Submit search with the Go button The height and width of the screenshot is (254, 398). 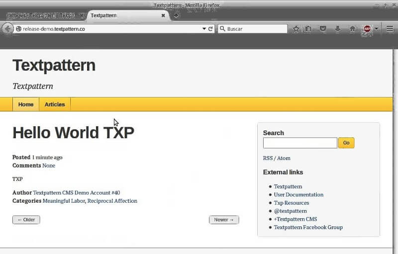tap(346, 143)
